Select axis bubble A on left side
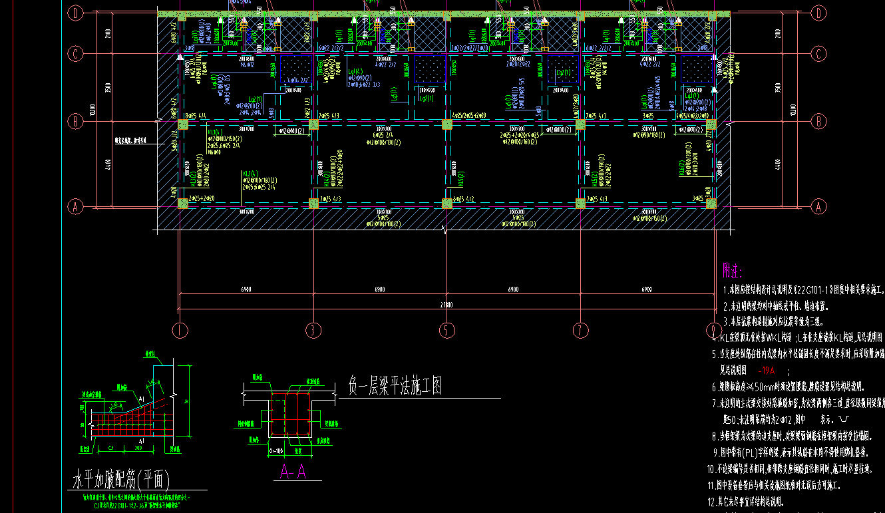Image resolution: width=885 pixels, height=513 pixels. (x=75, y=207)
